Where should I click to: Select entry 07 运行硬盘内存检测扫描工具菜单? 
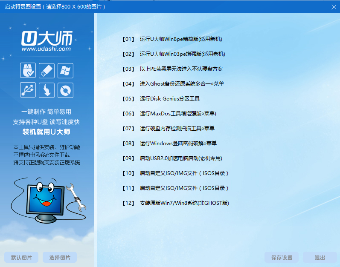(169, 129)
